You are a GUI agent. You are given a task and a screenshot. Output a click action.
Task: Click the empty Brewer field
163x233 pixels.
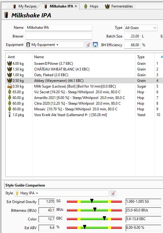coord(59,36)
